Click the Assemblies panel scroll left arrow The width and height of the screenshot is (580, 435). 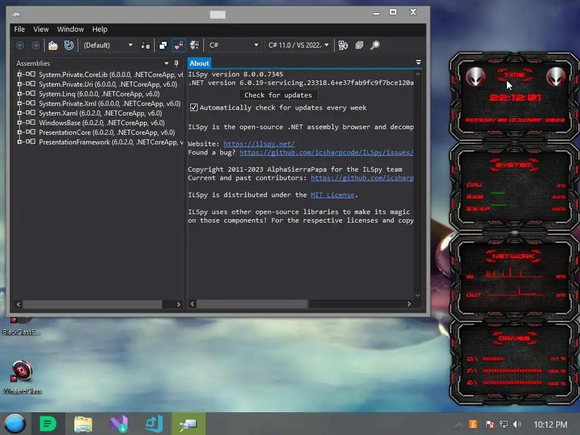(x=19, y=304)
